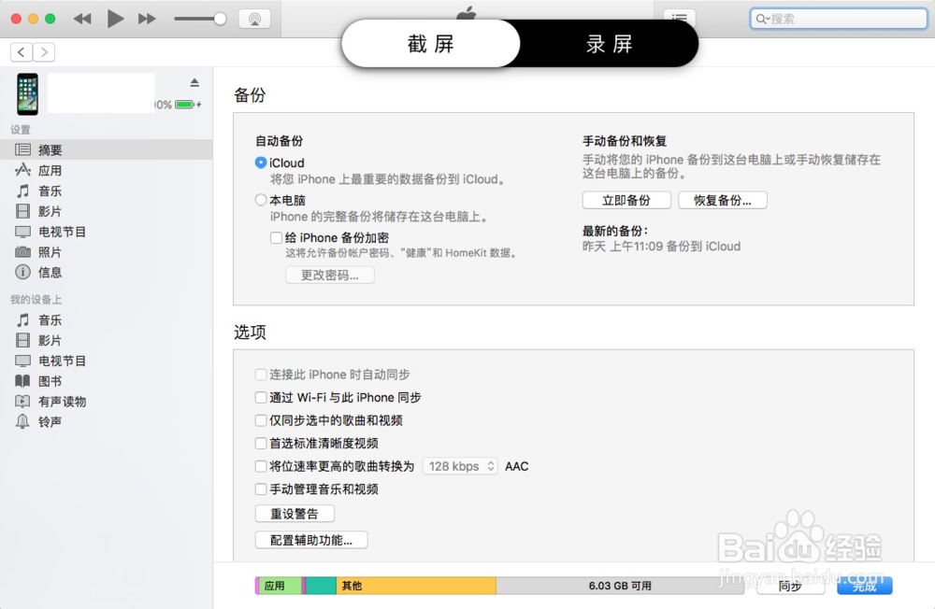Click the 恢复备份... button
This screenshot has width=935, height=609.
(722, 200)
